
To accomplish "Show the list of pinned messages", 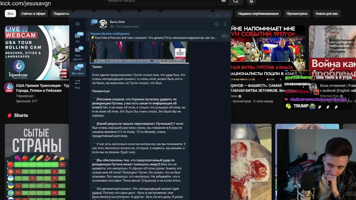I will click(225, 36).
